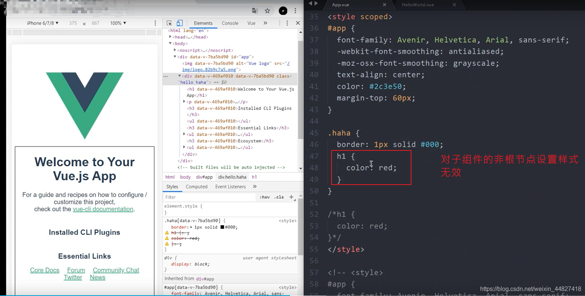The image size is (585, 296).
Task: Open the vue-cli documentation link
Action: (x=103, y=209)
